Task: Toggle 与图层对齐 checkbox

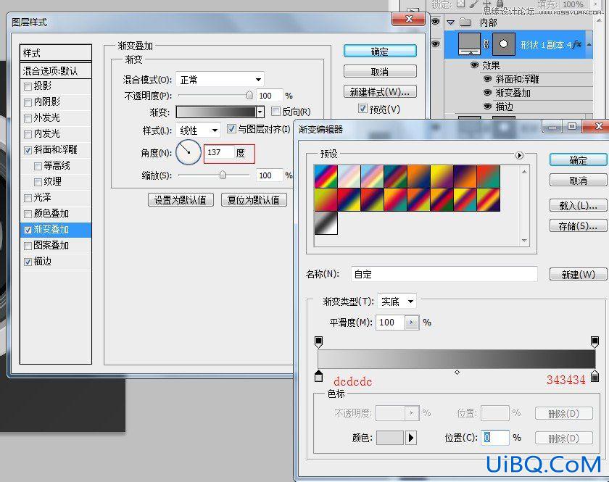Action: (231, 128)
